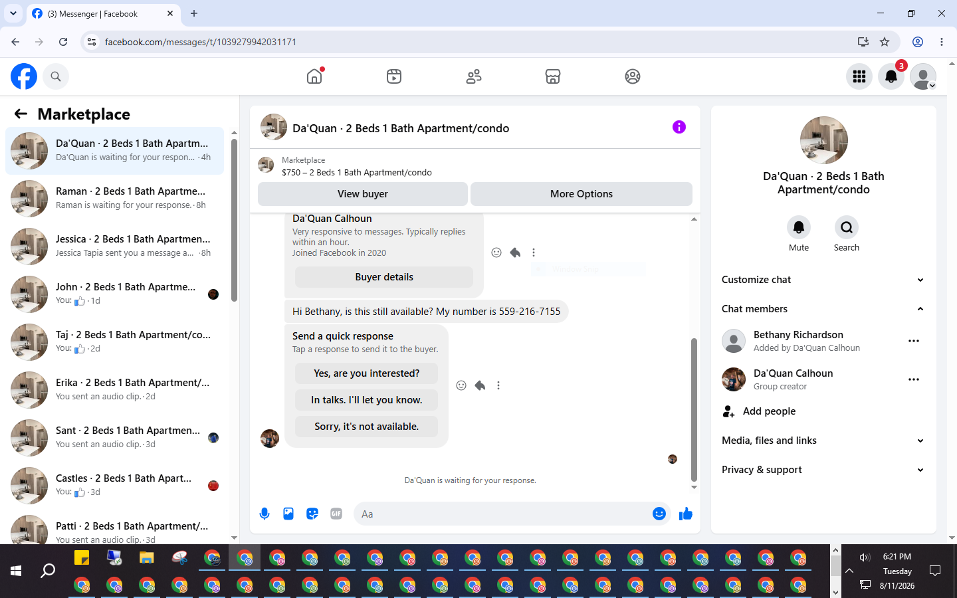Expand Media, files and links section
Viewport: 957px width, 598px height.
click(x=823, y=441)
